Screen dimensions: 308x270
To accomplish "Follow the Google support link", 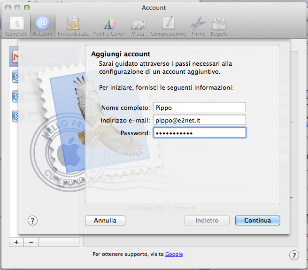I will (x=174, y=254).
